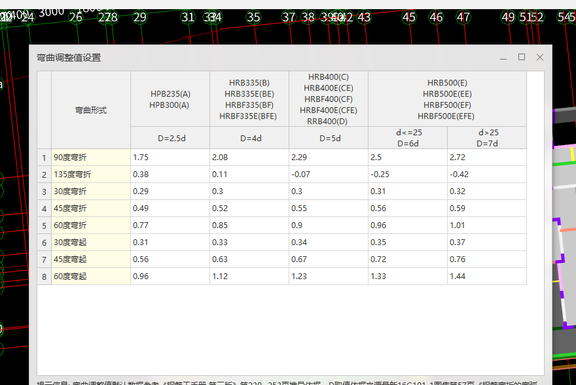Screen dimensions: 576x385
Task: Click the '弯曲形式' column header
Action: point(91,110)
